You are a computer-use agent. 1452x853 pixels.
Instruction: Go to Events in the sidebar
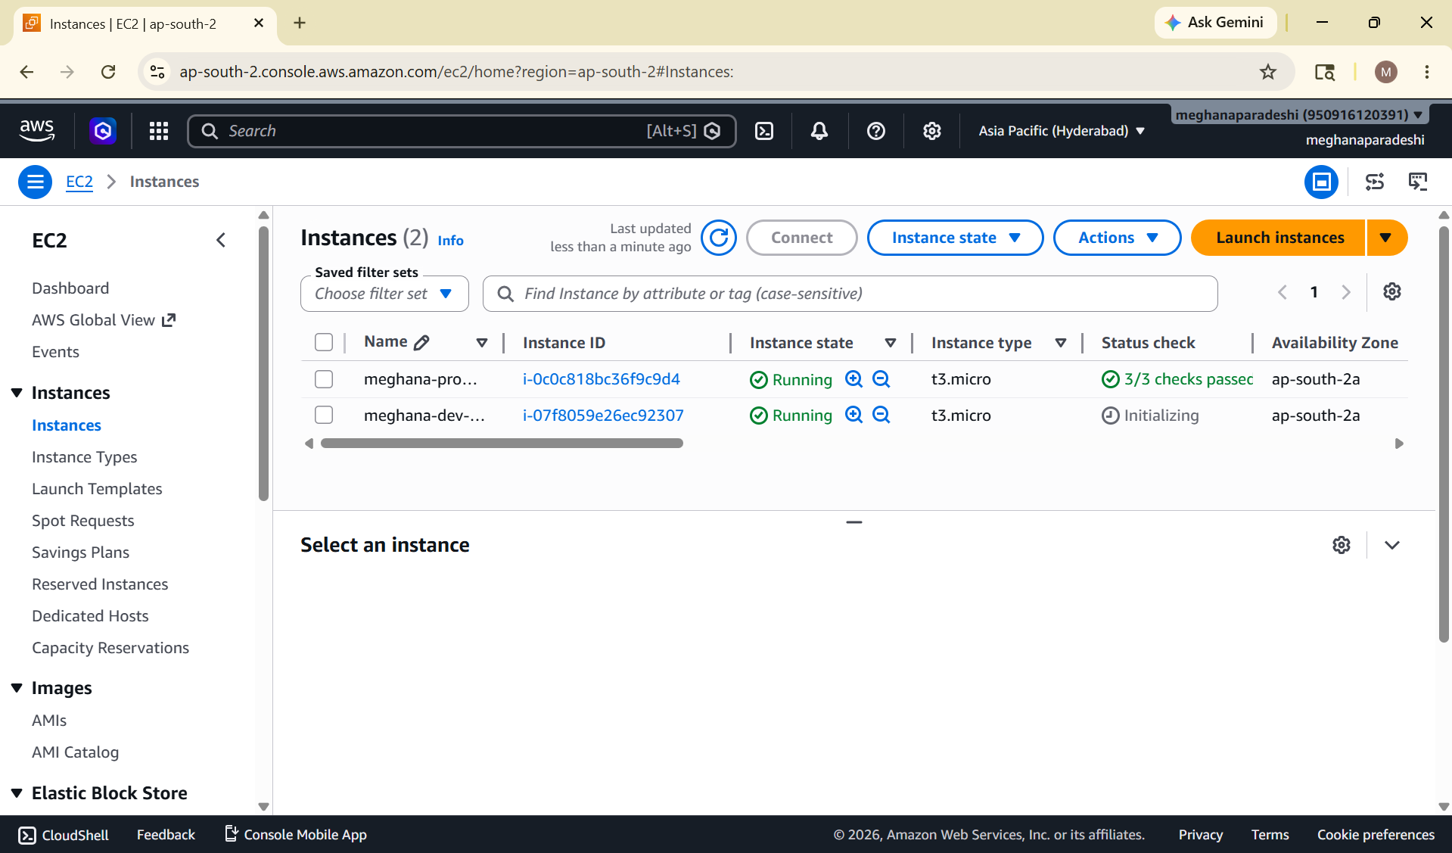click(x=55, y=352)
